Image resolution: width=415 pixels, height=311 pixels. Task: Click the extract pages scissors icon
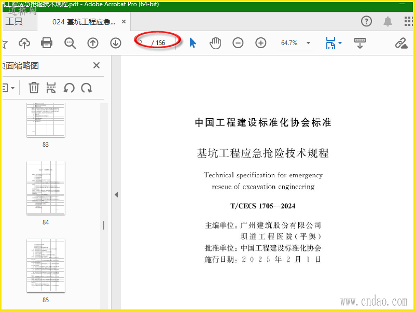click(x=51, y=88)
